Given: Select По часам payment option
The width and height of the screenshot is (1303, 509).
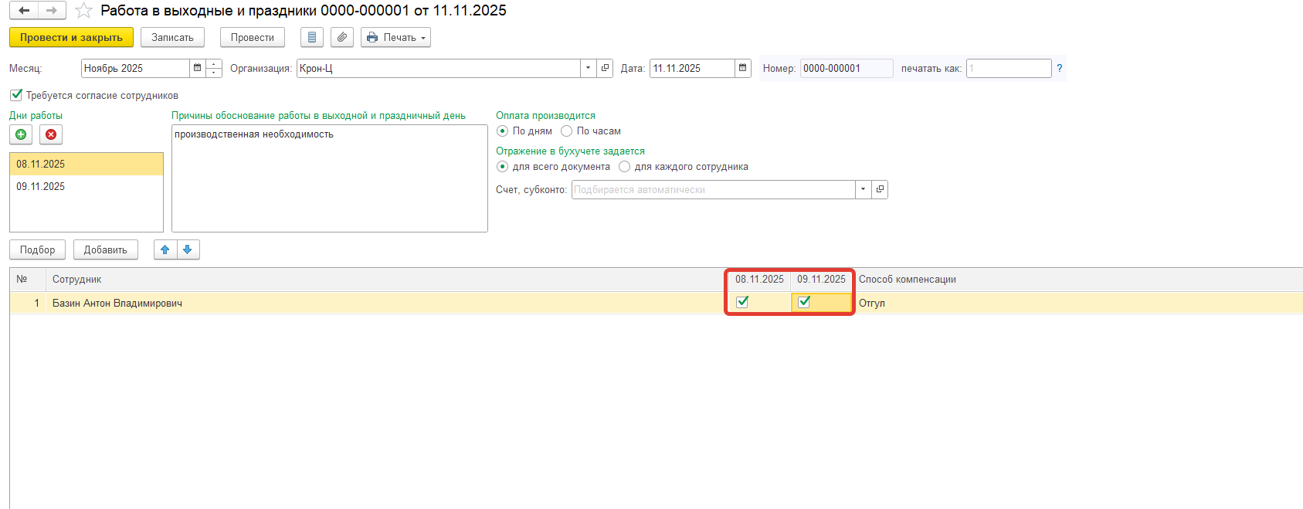Looking at the screenshot, I should click(567, 131).
